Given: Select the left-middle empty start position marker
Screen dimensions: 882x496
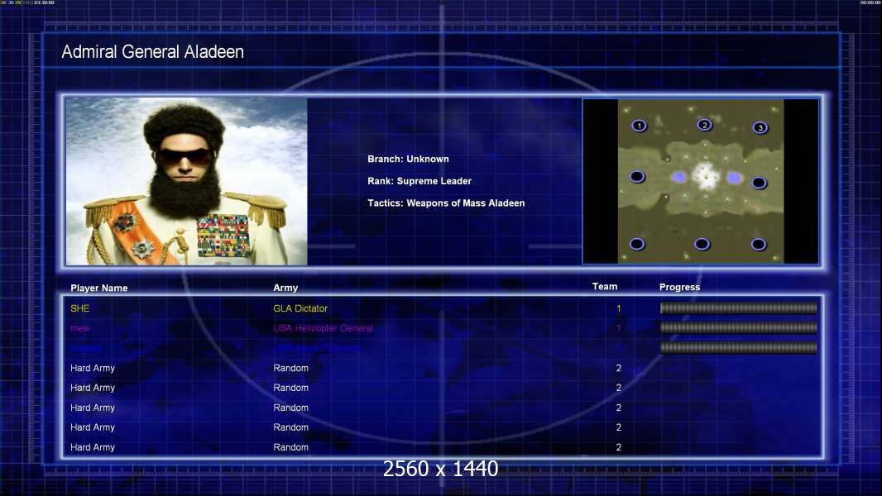Looking at the screenshot, I should click(637, 177).
